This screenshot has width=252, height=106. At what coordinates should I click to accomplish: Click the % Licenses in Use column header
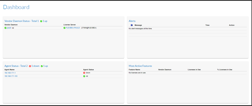tap(225, 70)
